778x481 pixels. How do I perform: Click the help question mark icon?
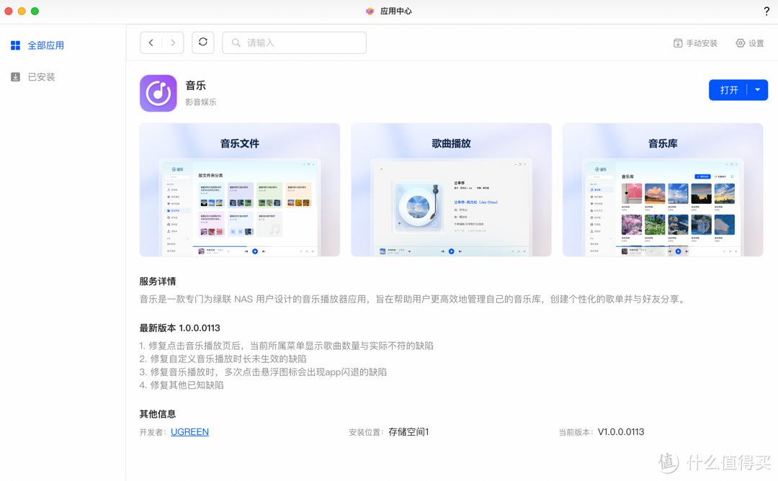pos(766,11)
